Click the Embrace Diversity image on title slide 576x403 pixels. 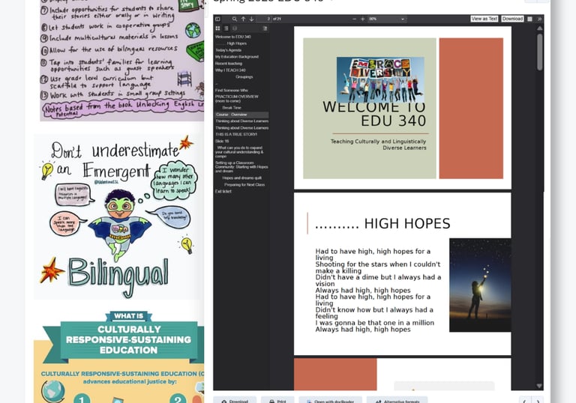coord(380,79)
